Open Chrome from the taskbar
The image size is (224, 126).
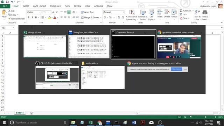pyautogui.click(x=99, y=122)
